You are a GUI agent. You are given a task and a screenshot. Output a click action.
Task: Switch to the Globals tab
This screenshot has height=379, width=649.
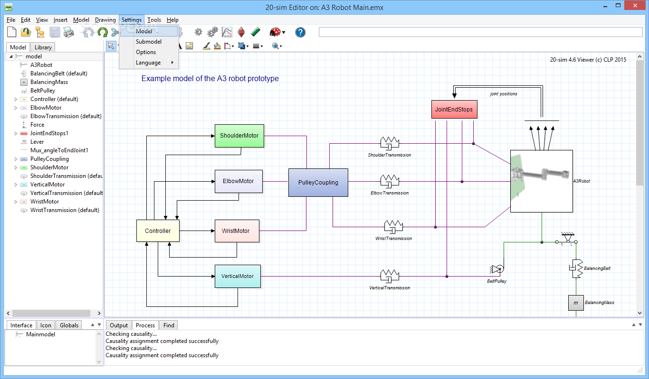coord(69,325)
